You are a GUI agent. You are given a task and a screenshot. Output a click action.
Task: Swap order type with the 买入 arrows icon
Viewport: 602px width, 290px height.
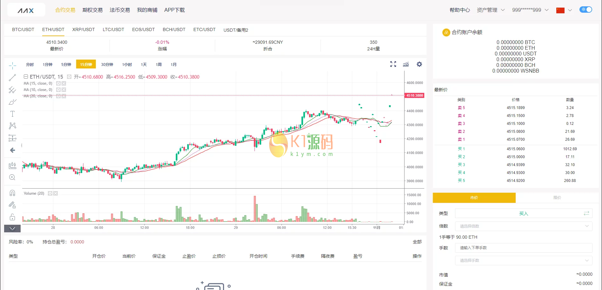click(x=586, y=213)
